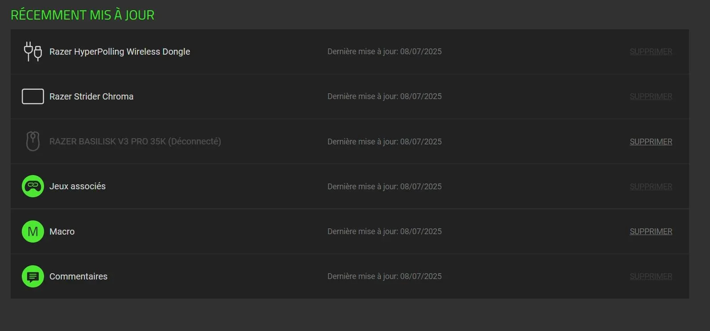This screenshot has width=710, height=331.
Task: Click the update date in the HyperPolling Dongle row
Action: 384,52
